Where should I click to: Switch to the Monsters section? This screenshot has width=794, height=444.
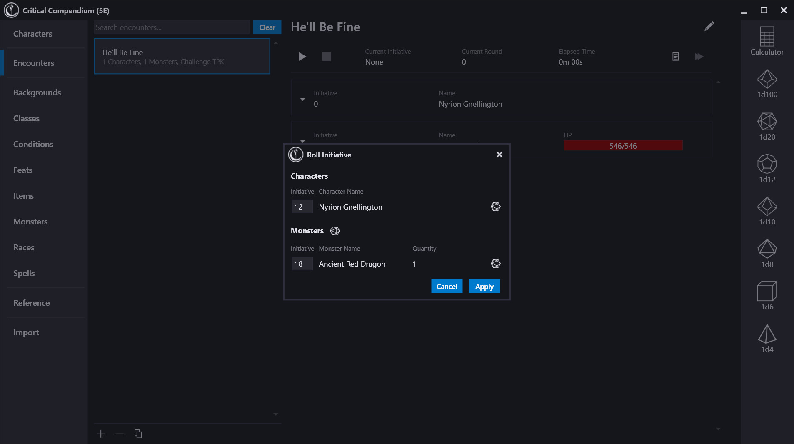[x=30, y=222]
